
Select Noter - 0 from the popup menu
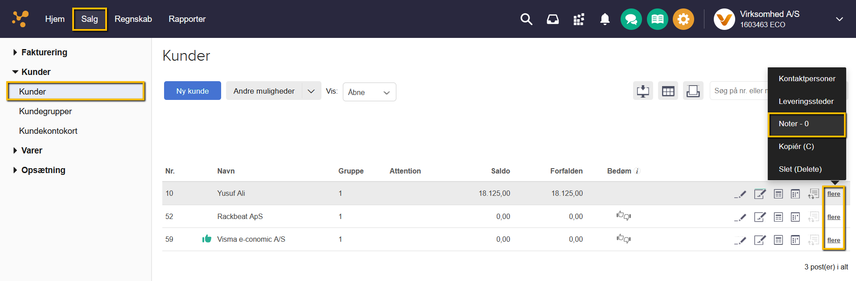click(807, 124)
